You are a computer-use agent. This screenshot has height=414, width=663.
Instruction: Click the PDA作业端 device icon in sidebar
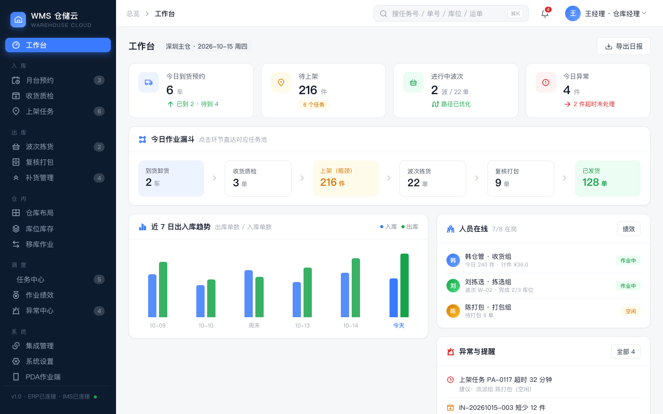16,377
